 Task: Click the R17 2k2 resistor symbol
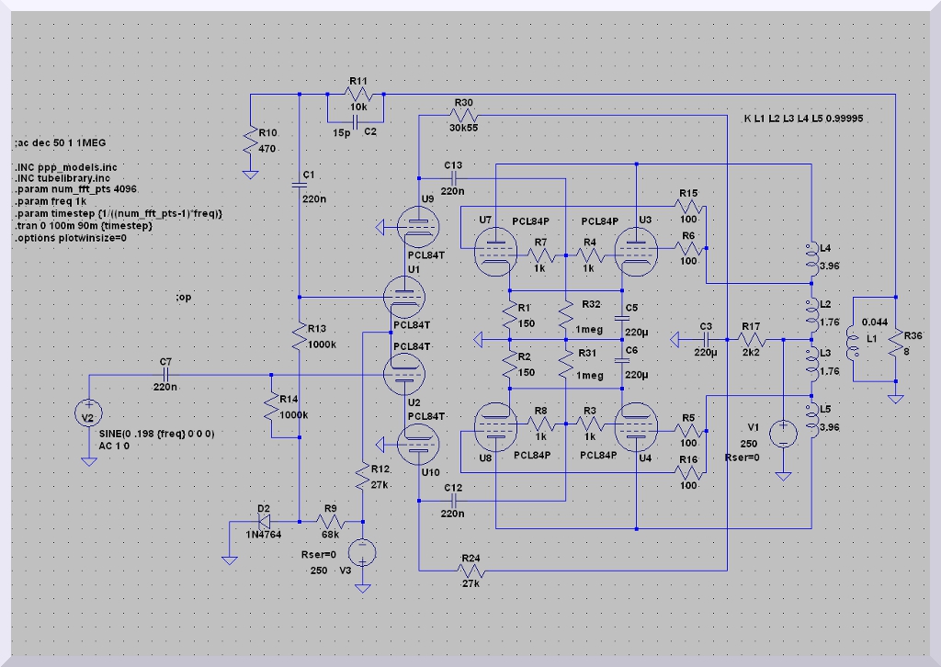[x=752, y=339]
